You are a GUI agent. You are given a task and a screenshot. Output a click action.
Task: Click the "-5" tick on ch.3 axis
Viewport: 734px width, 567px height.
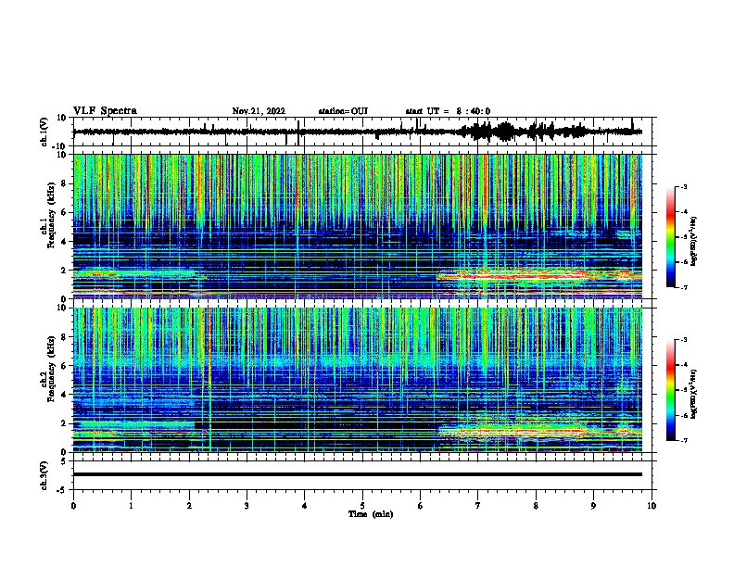click(x=62, y=490)
